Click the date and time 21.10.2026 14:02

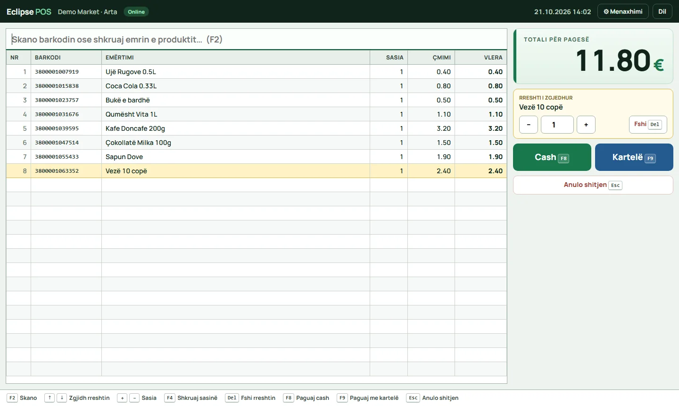(563, 12)
